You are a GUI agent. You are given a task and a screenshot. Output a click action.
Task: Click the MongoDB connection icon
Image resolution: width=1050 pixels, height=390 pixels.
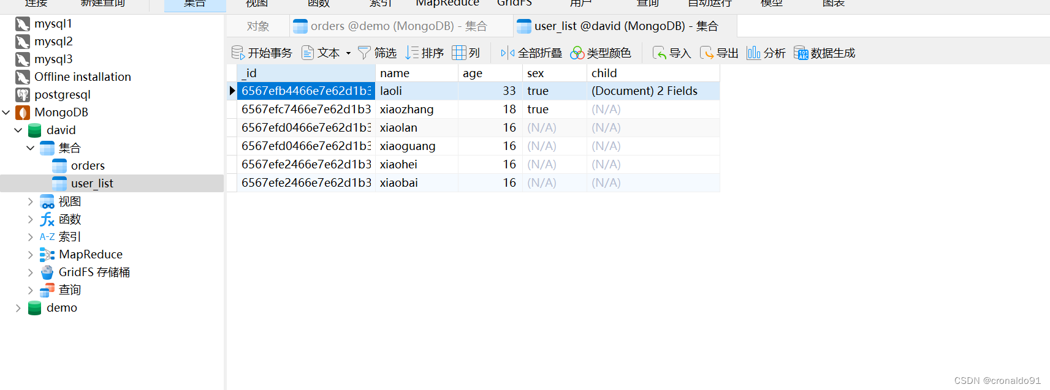[23, 113]
